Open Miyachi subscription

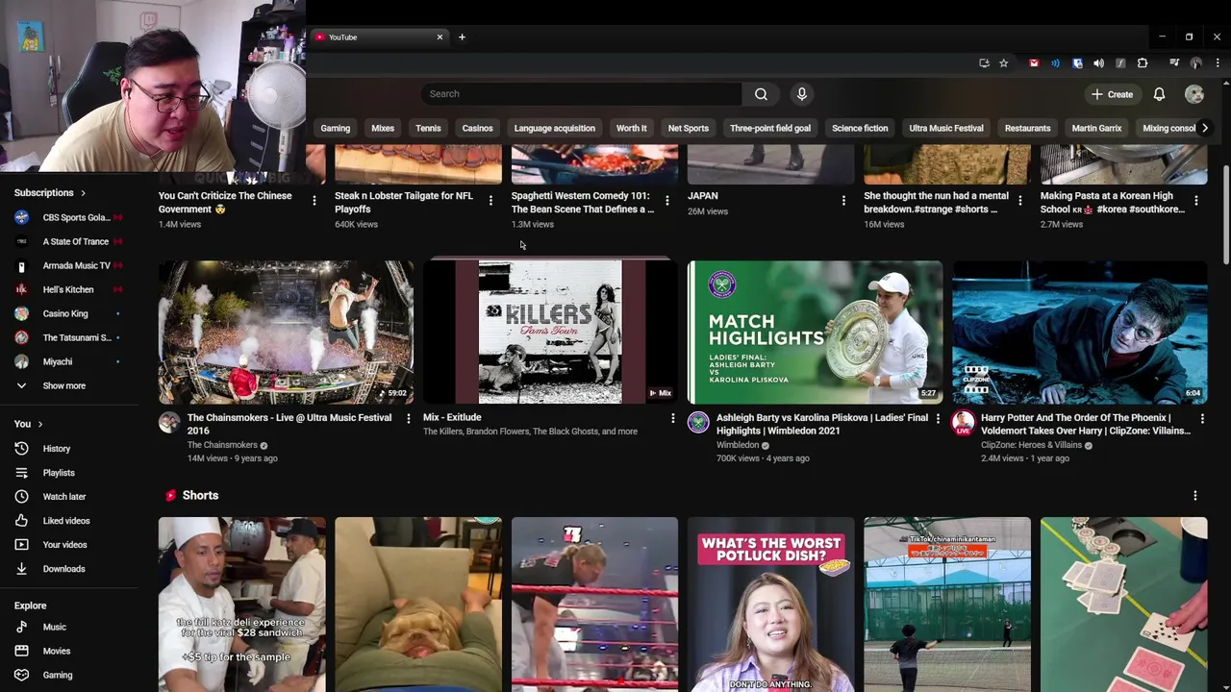tap(67, 361)
